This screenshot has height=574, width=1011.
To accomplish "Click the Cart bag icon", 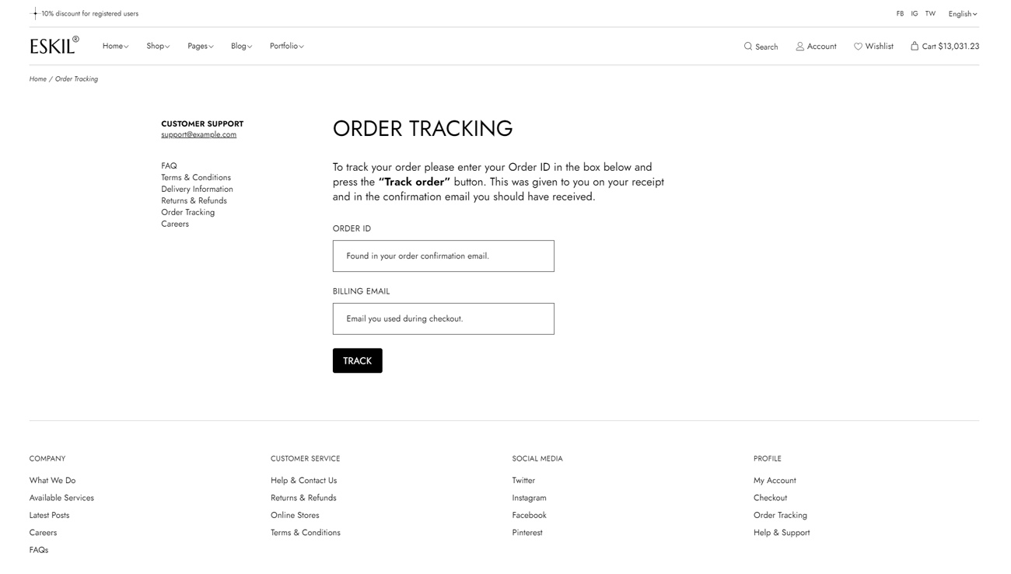I will (915, 46).
